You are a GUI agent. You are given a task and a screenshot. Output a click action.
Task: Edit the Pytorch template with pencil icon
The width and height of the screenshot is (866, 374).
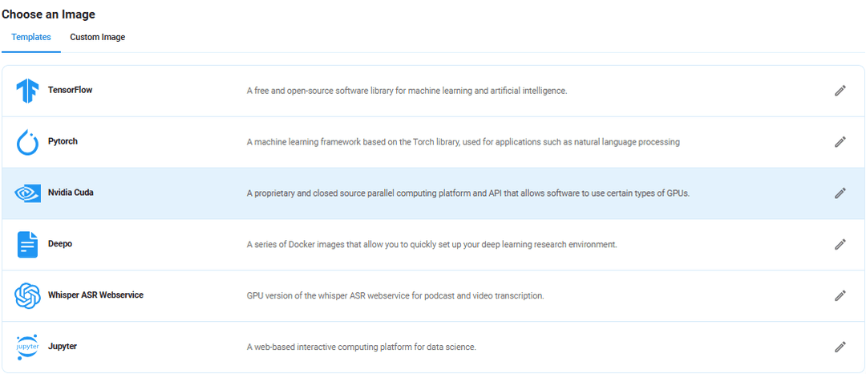coord(840,142)
